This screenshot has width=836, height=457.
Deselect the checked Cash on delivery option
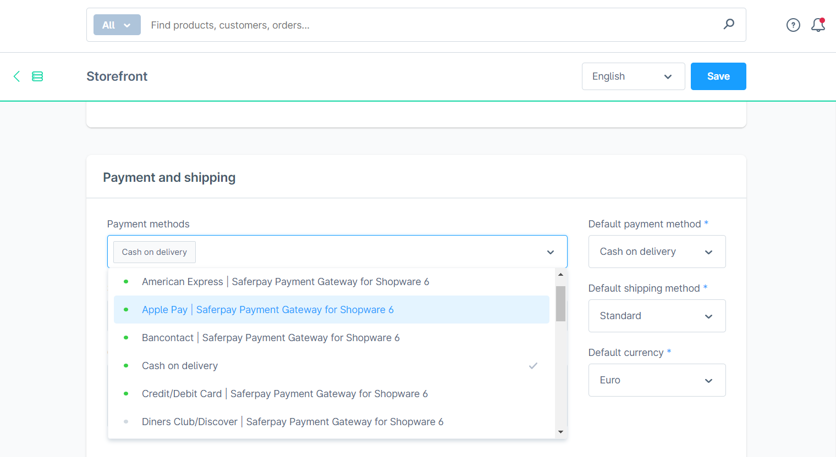tap(180, 366)
